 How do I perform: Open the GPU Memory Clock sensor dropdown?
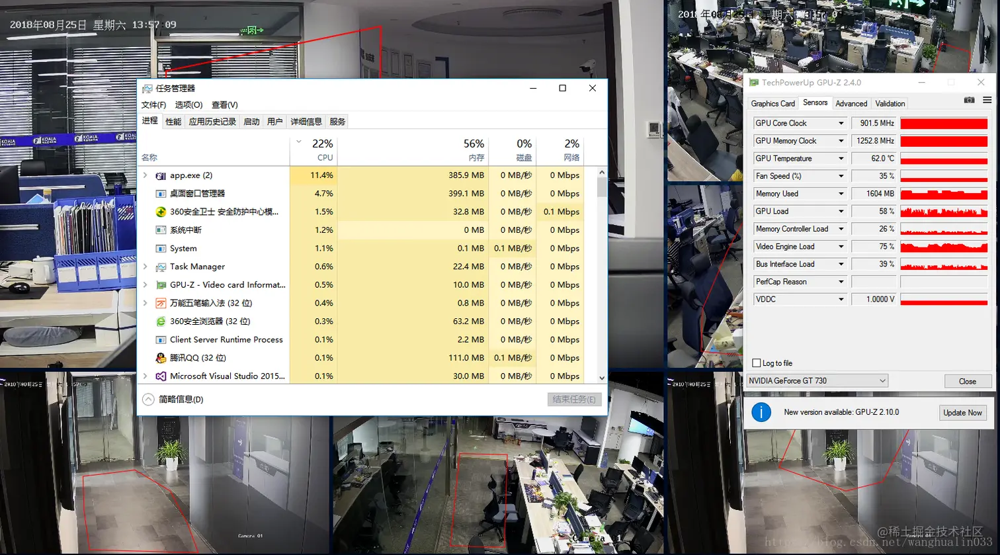pyautogui.click(x=841, y=141)
